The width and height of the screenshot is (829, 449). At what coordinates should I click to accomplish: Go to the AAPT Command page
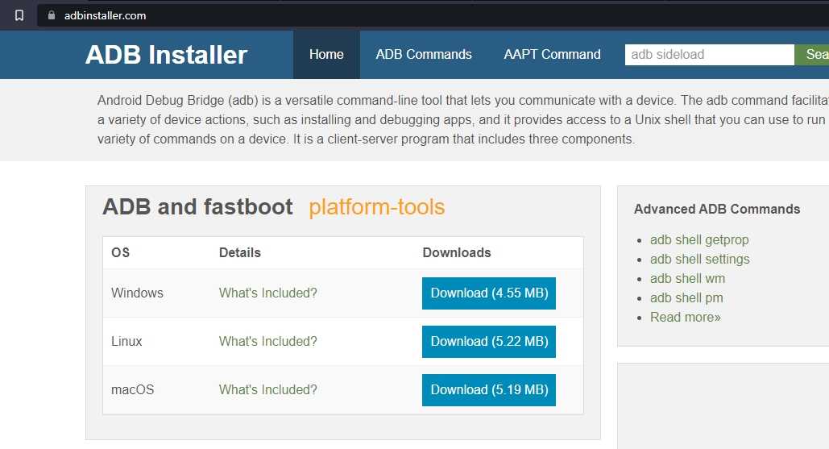552,55
